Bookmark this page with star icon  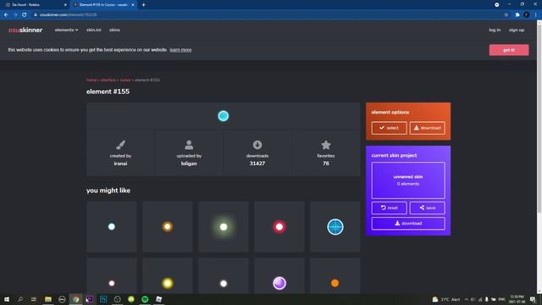(x=506, y=15)
